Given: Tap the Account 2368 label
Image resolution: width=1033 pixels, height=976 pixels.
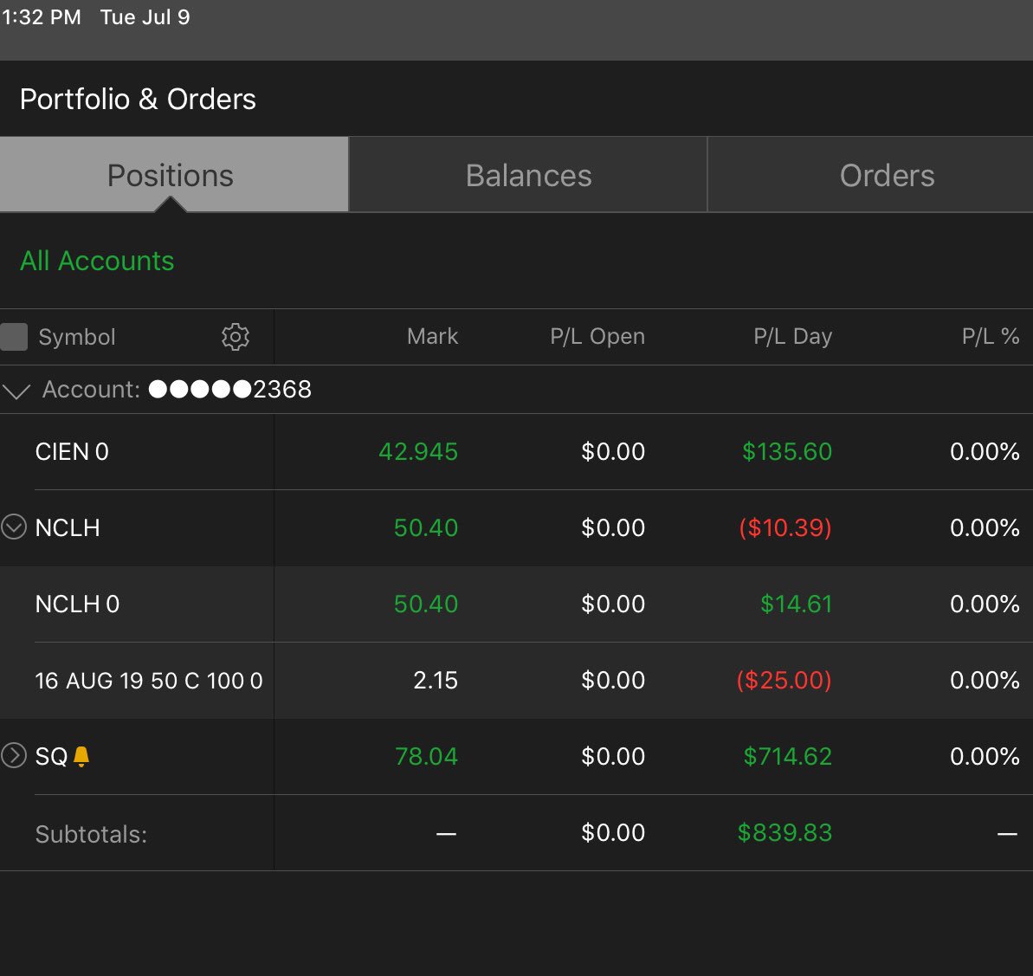Looking at the screenshot, I should tap(177, 390).
